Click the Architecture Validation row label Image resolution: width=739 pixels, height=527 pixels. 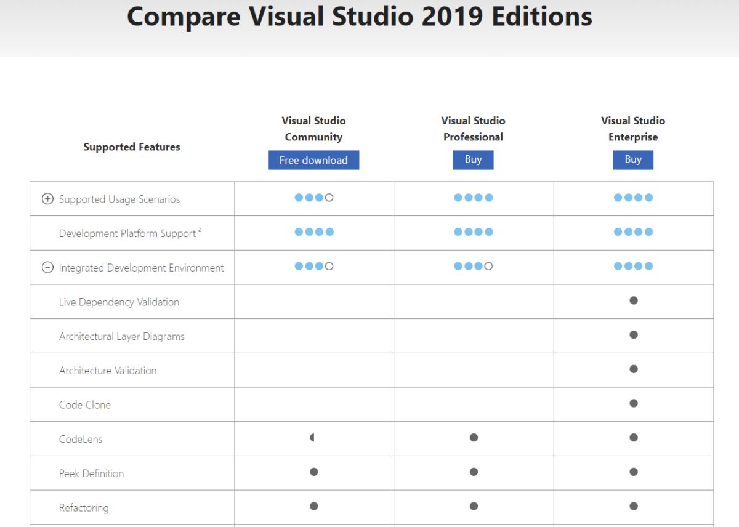coord(108,371)
